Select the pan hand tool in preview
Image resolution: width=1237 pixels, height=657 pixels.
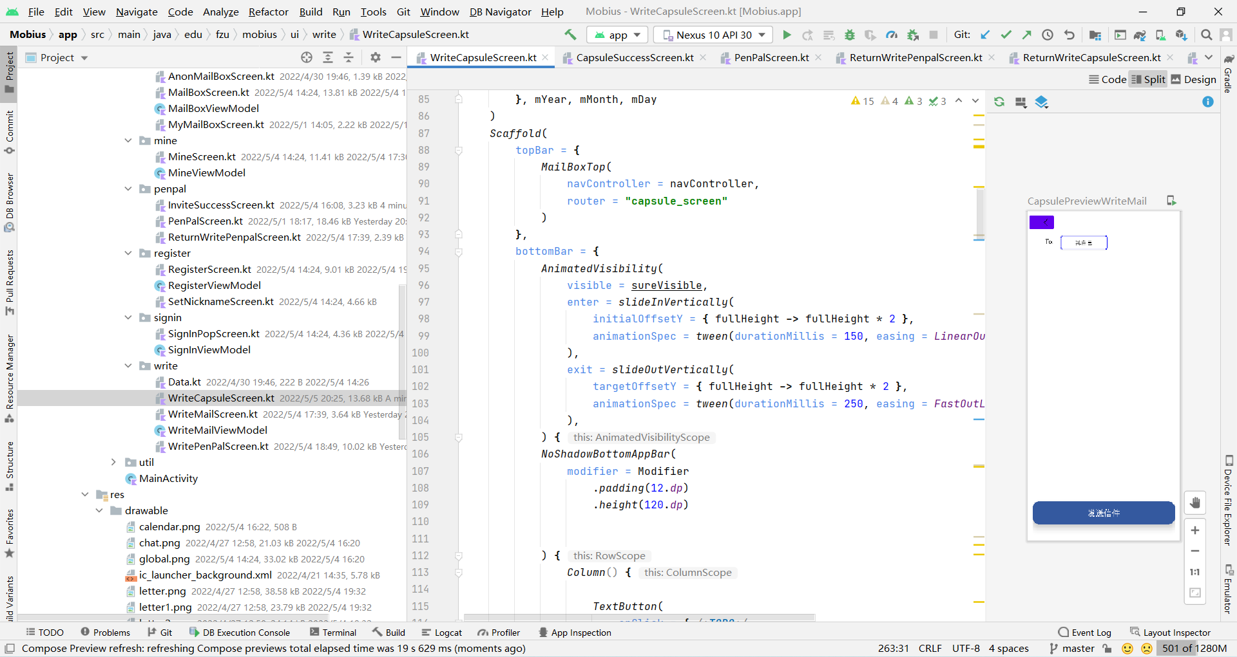[1195, 503]
